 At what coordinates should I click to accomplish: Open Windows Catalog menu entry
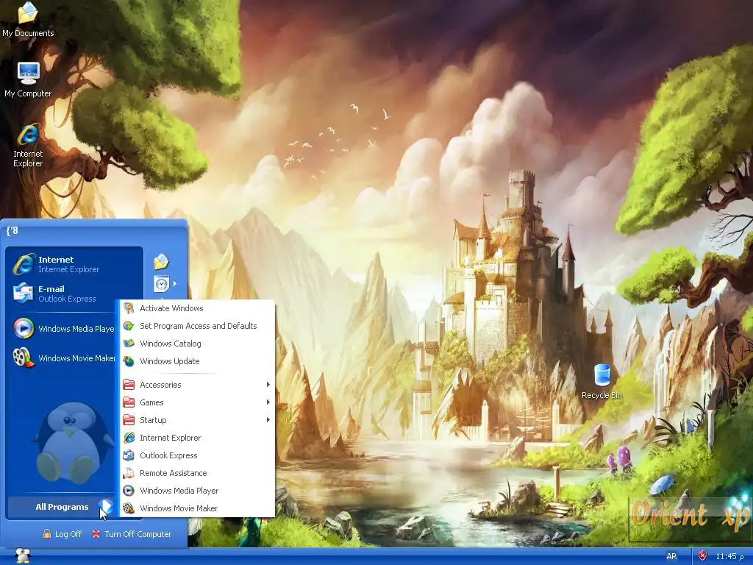coord(197,344)
